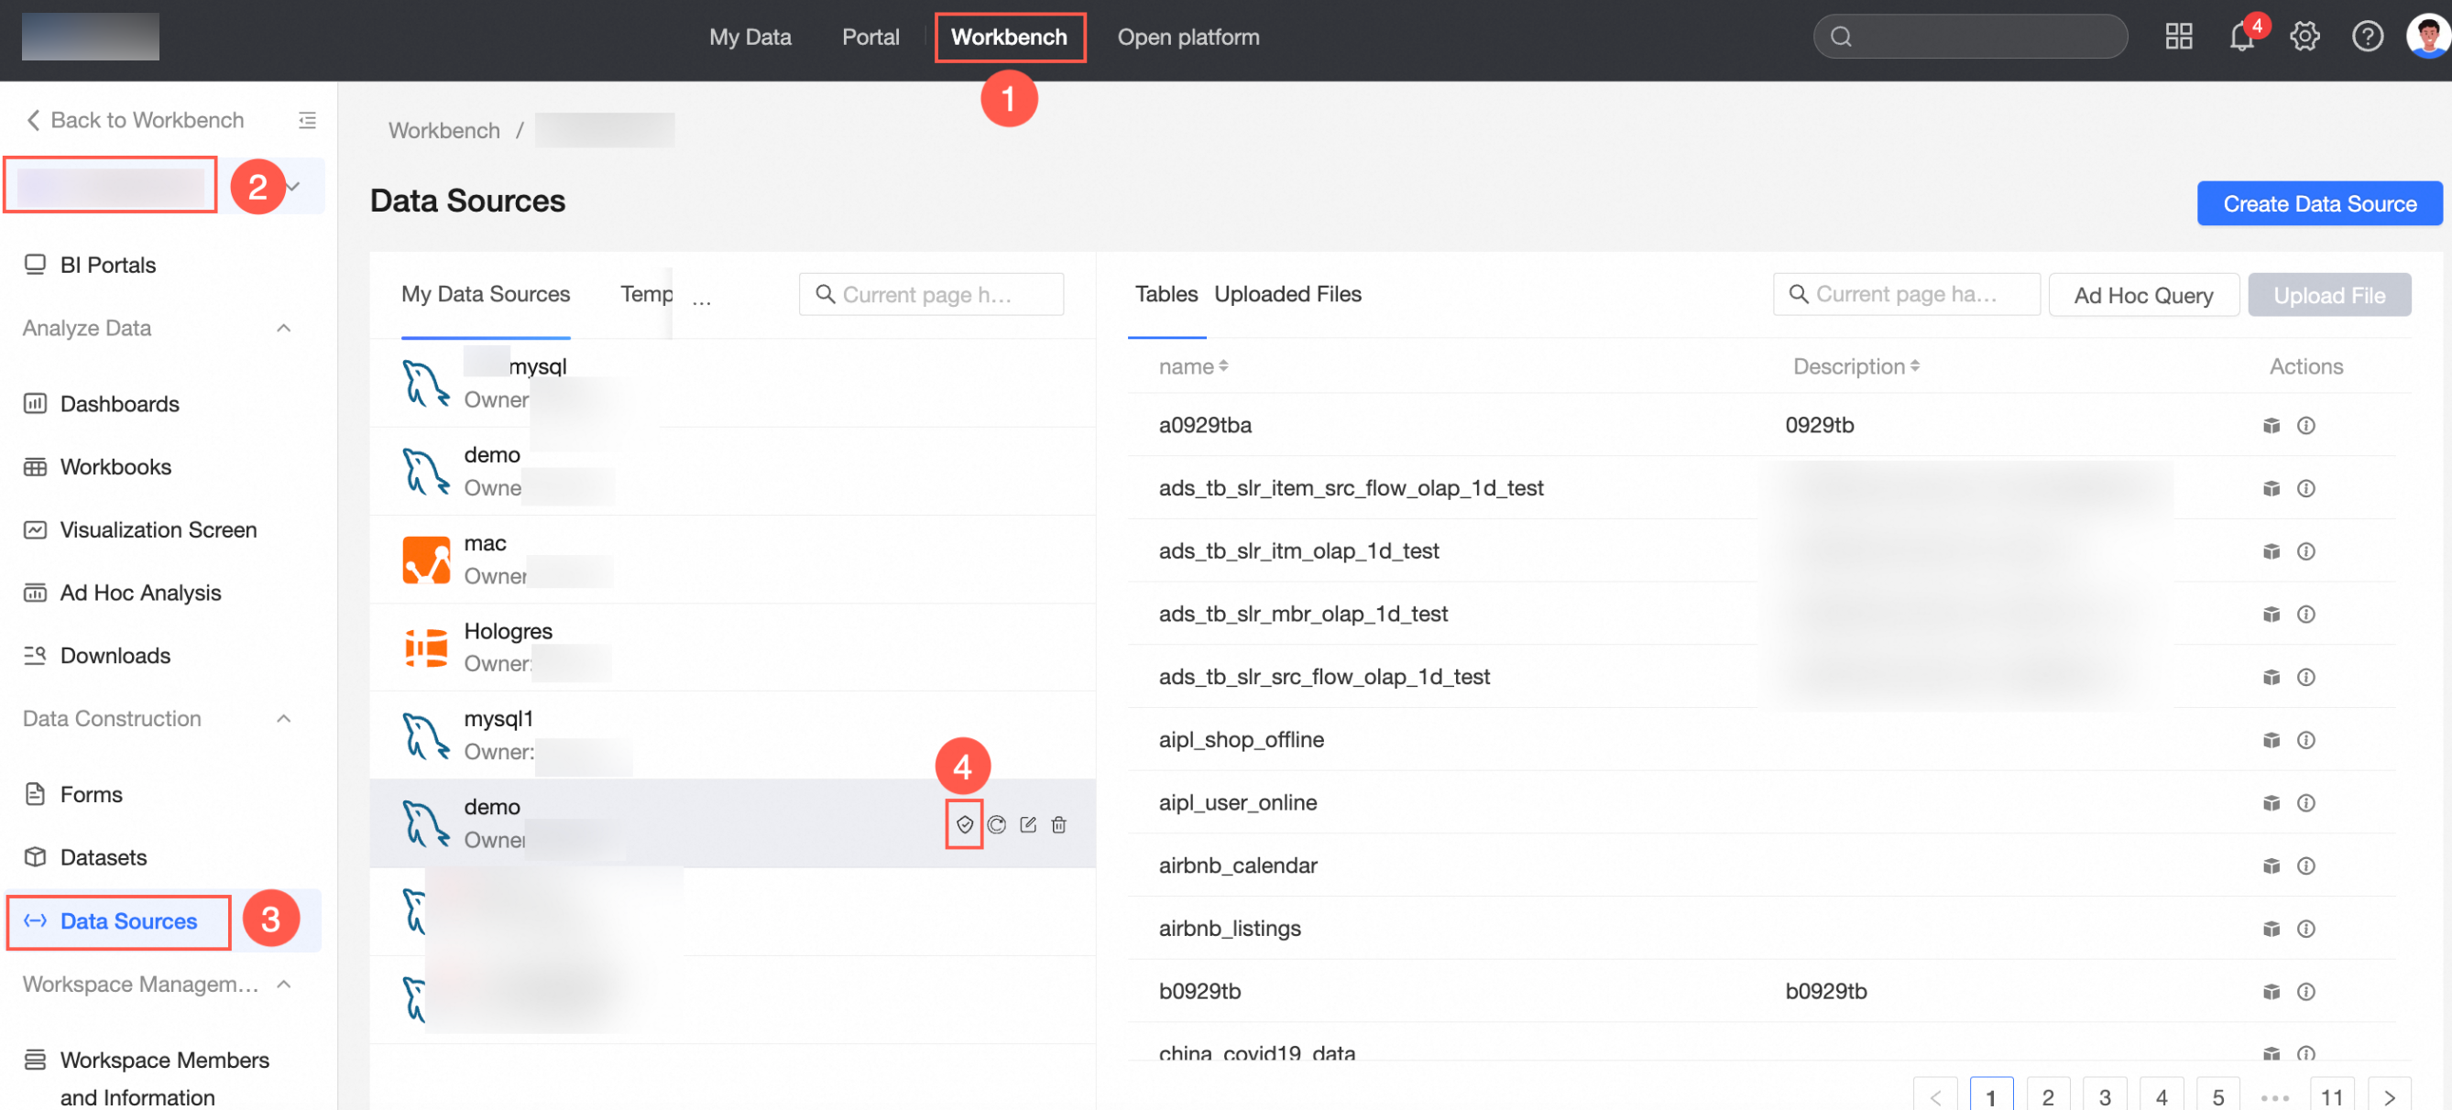The width and height of the screenshot is (2452, 1110).
Task: Create dataset from airbnb_calendar table
Action: pyautogui.click(x=2271, y=865)
